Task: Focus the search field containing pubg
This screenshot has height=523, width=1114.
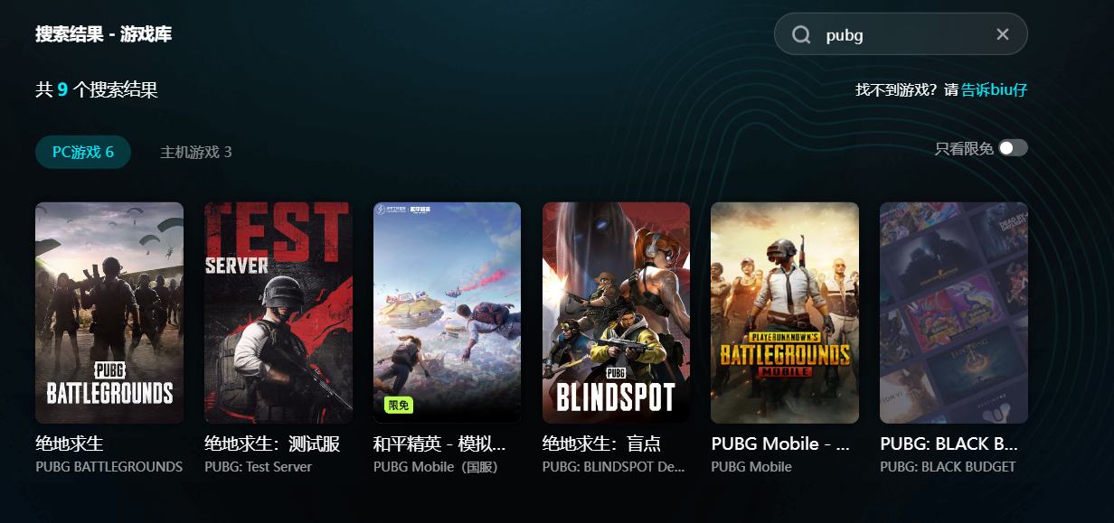Action: pyautogui.click(x=901, y=34)
